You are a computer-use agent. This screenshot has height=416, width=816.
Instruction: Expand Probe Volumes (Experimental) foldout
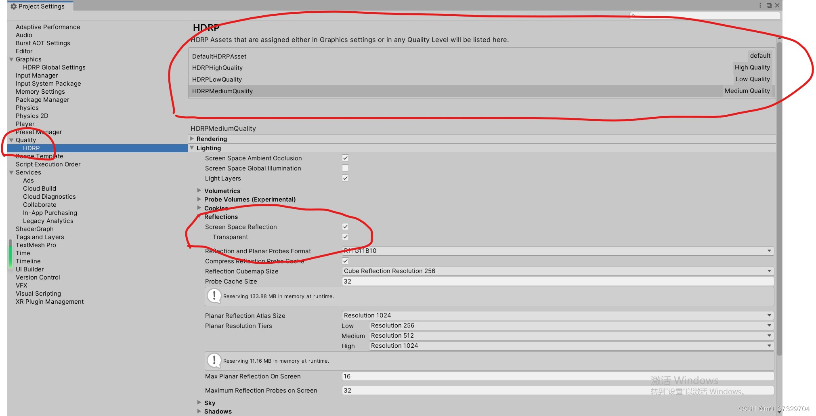(x=199, y=199)
